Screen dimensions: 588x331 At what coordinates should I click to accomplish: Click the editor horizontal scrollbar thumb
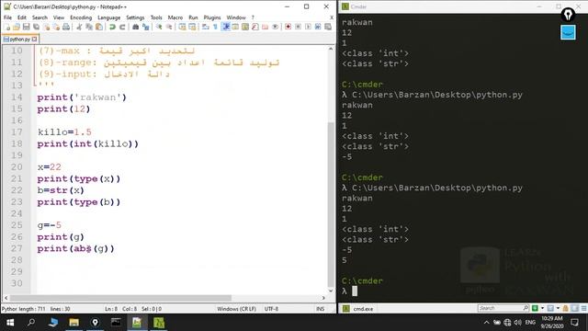click(x=120, y=298)
